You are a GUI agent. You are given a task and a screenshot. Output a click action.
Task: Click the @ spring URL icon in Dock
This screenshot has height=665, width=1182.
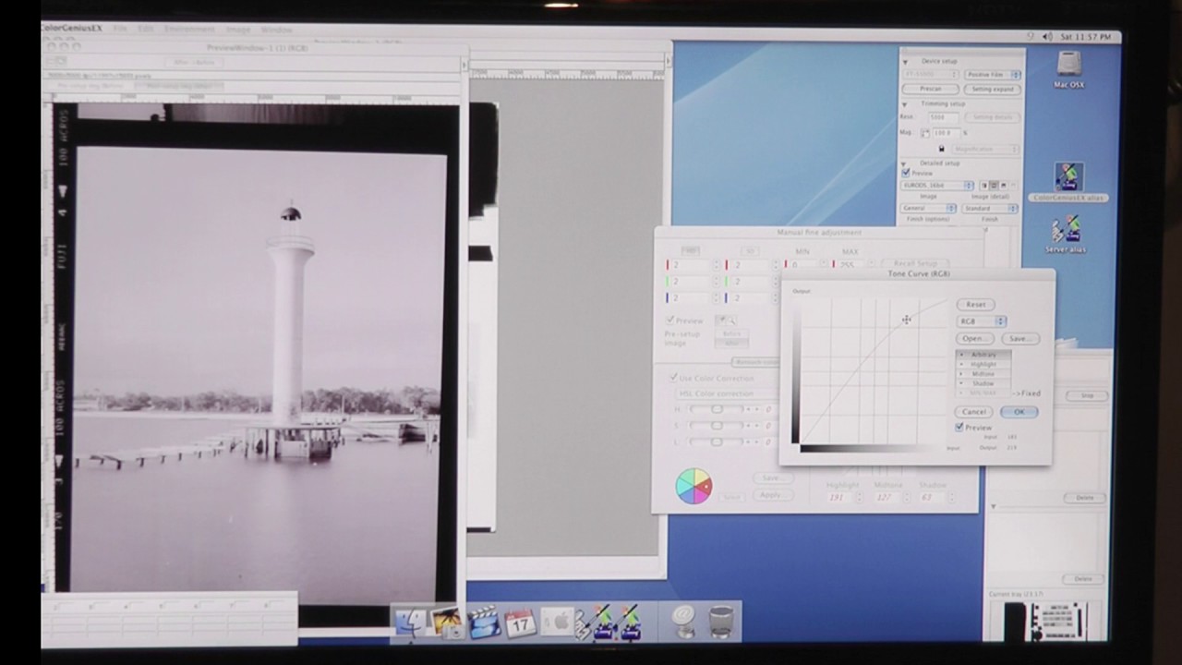click(x=684, y=621)
